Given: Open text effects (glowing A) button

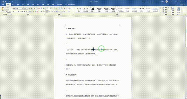Looking at the screenshot, I should click(x=30, y=11).
